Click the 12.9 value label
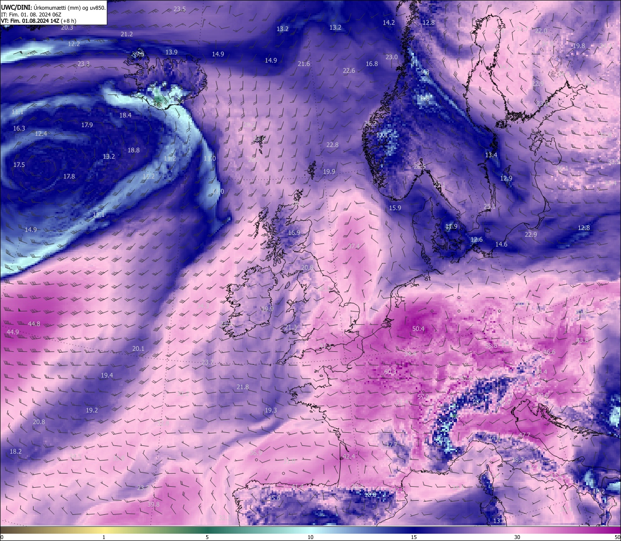The height and width of the screenshot is (541, 621). point(506,179)
